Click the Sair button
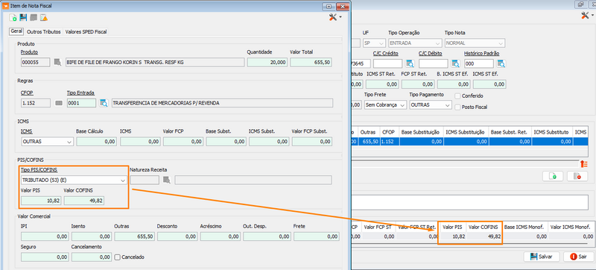 (578, 257)
